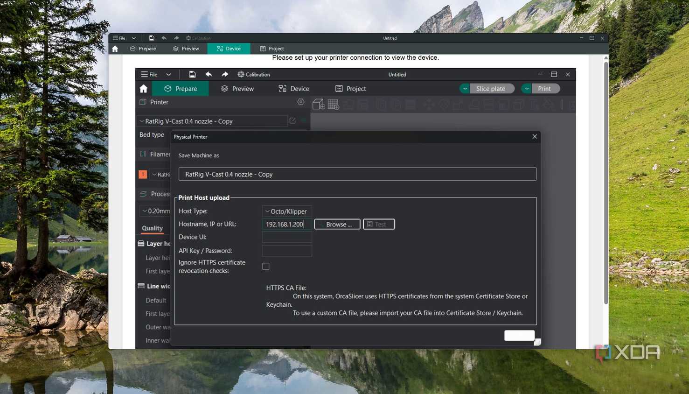
Task: Open the RatRig V-Cast printer preset dropdown
Action: click(212, 121)
